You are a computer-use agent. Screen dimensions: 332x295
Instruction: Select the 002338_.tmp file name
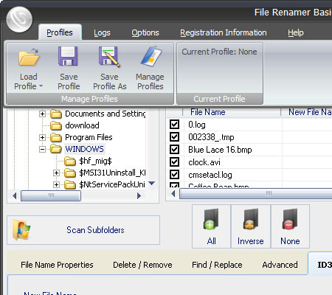pos(211,137)
